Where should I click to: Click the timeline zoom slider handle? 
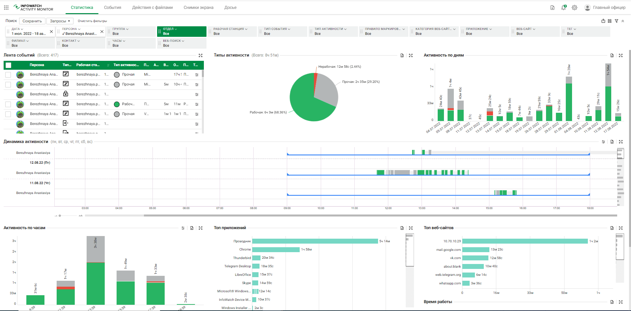coord(60,216)
